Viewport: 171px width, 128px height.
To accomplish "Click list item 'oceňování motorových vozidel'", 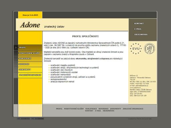I will (x=64, y=72).
